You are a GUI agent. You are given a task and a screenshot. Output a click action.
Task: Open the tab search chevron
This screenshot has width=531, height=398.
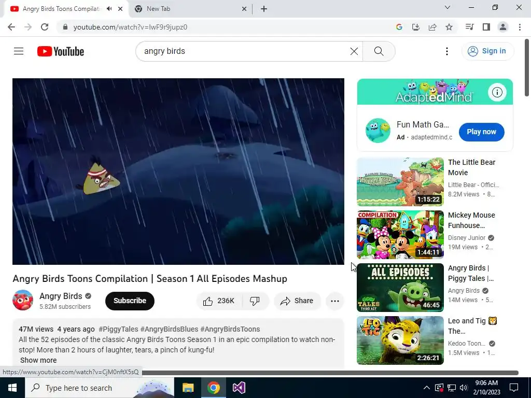pos(448,7)
